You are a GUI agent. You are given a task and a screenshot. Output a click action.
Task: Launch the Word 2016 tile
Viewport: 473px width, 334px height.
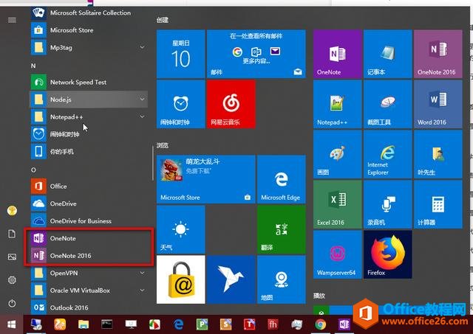pyautogui.click(x=438, y=104)
